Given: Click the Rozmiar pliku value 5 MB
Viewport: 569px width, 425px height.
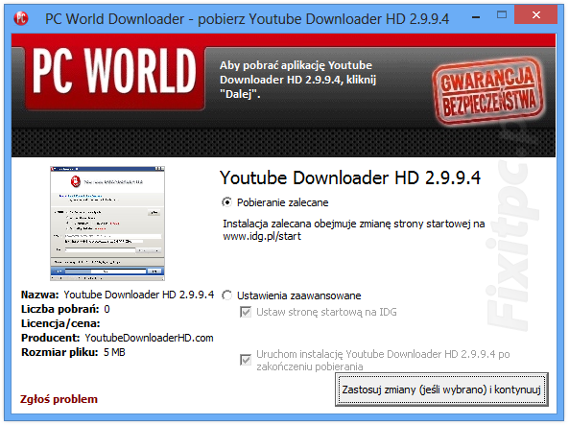Looking at the screenshot, I should pos(114,352).
